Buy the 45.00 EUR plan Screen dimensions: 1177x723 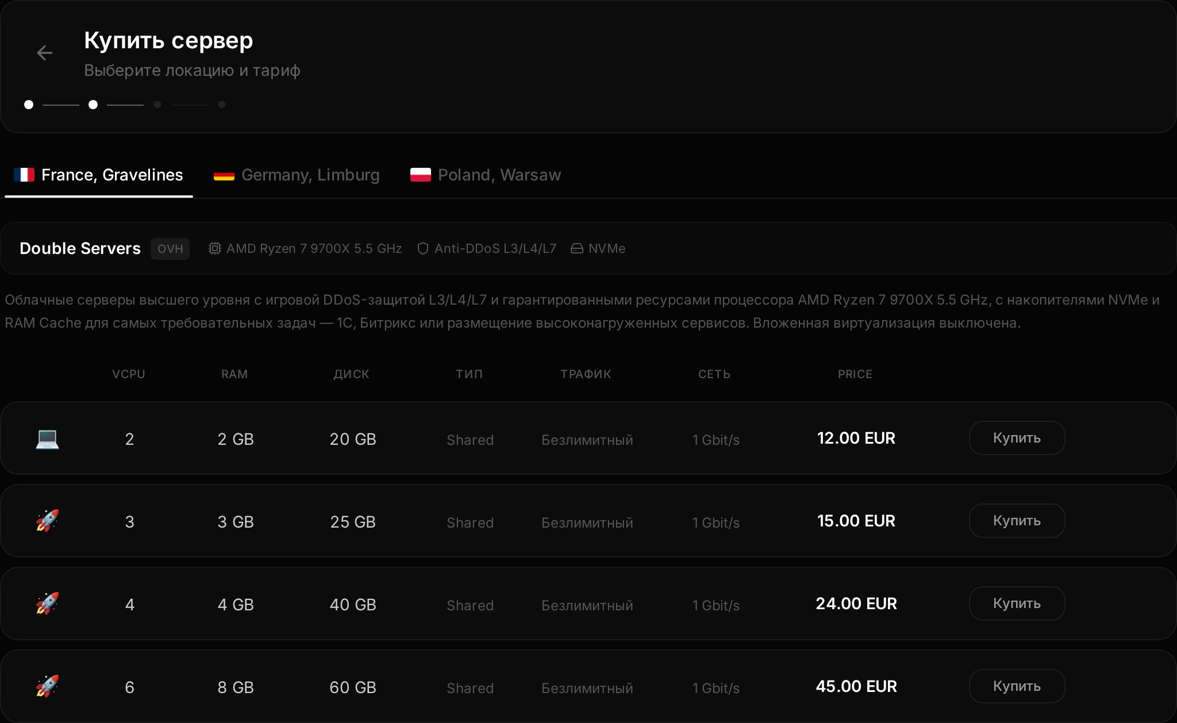click(x=1017, y=686)
